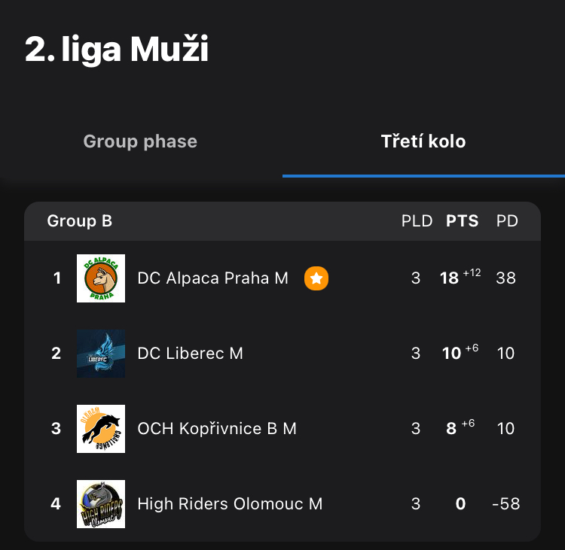Click the High Riders Olomouc logo
565x550 pixels.
[101, 504]
